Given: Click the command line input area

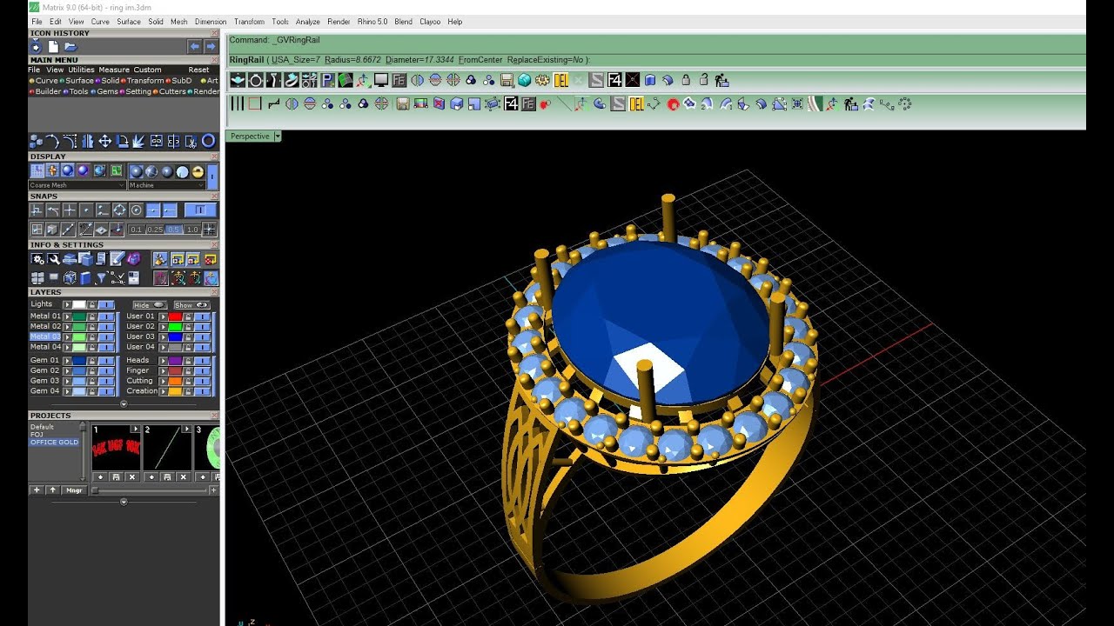Looking at the screenshot, I should pos(657,59).
